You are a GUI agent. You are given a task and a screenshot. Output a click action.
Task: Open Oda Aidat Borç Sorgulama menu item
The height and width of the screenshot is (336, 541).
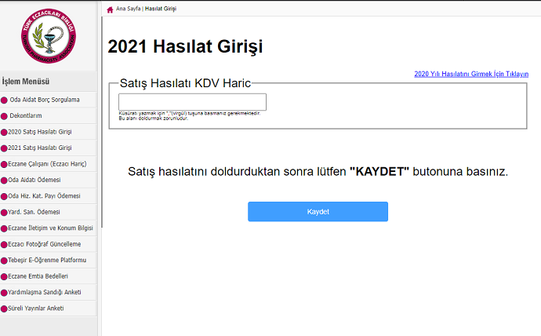[44, 100]
